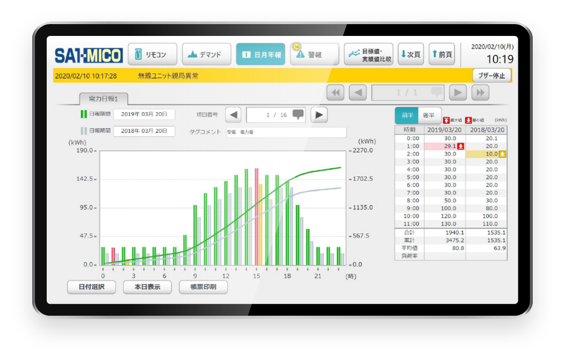Select the 10:00 row value 120.0
This screenshot has height=362, width=565.
pyautogui.click(x=448, y=216)
